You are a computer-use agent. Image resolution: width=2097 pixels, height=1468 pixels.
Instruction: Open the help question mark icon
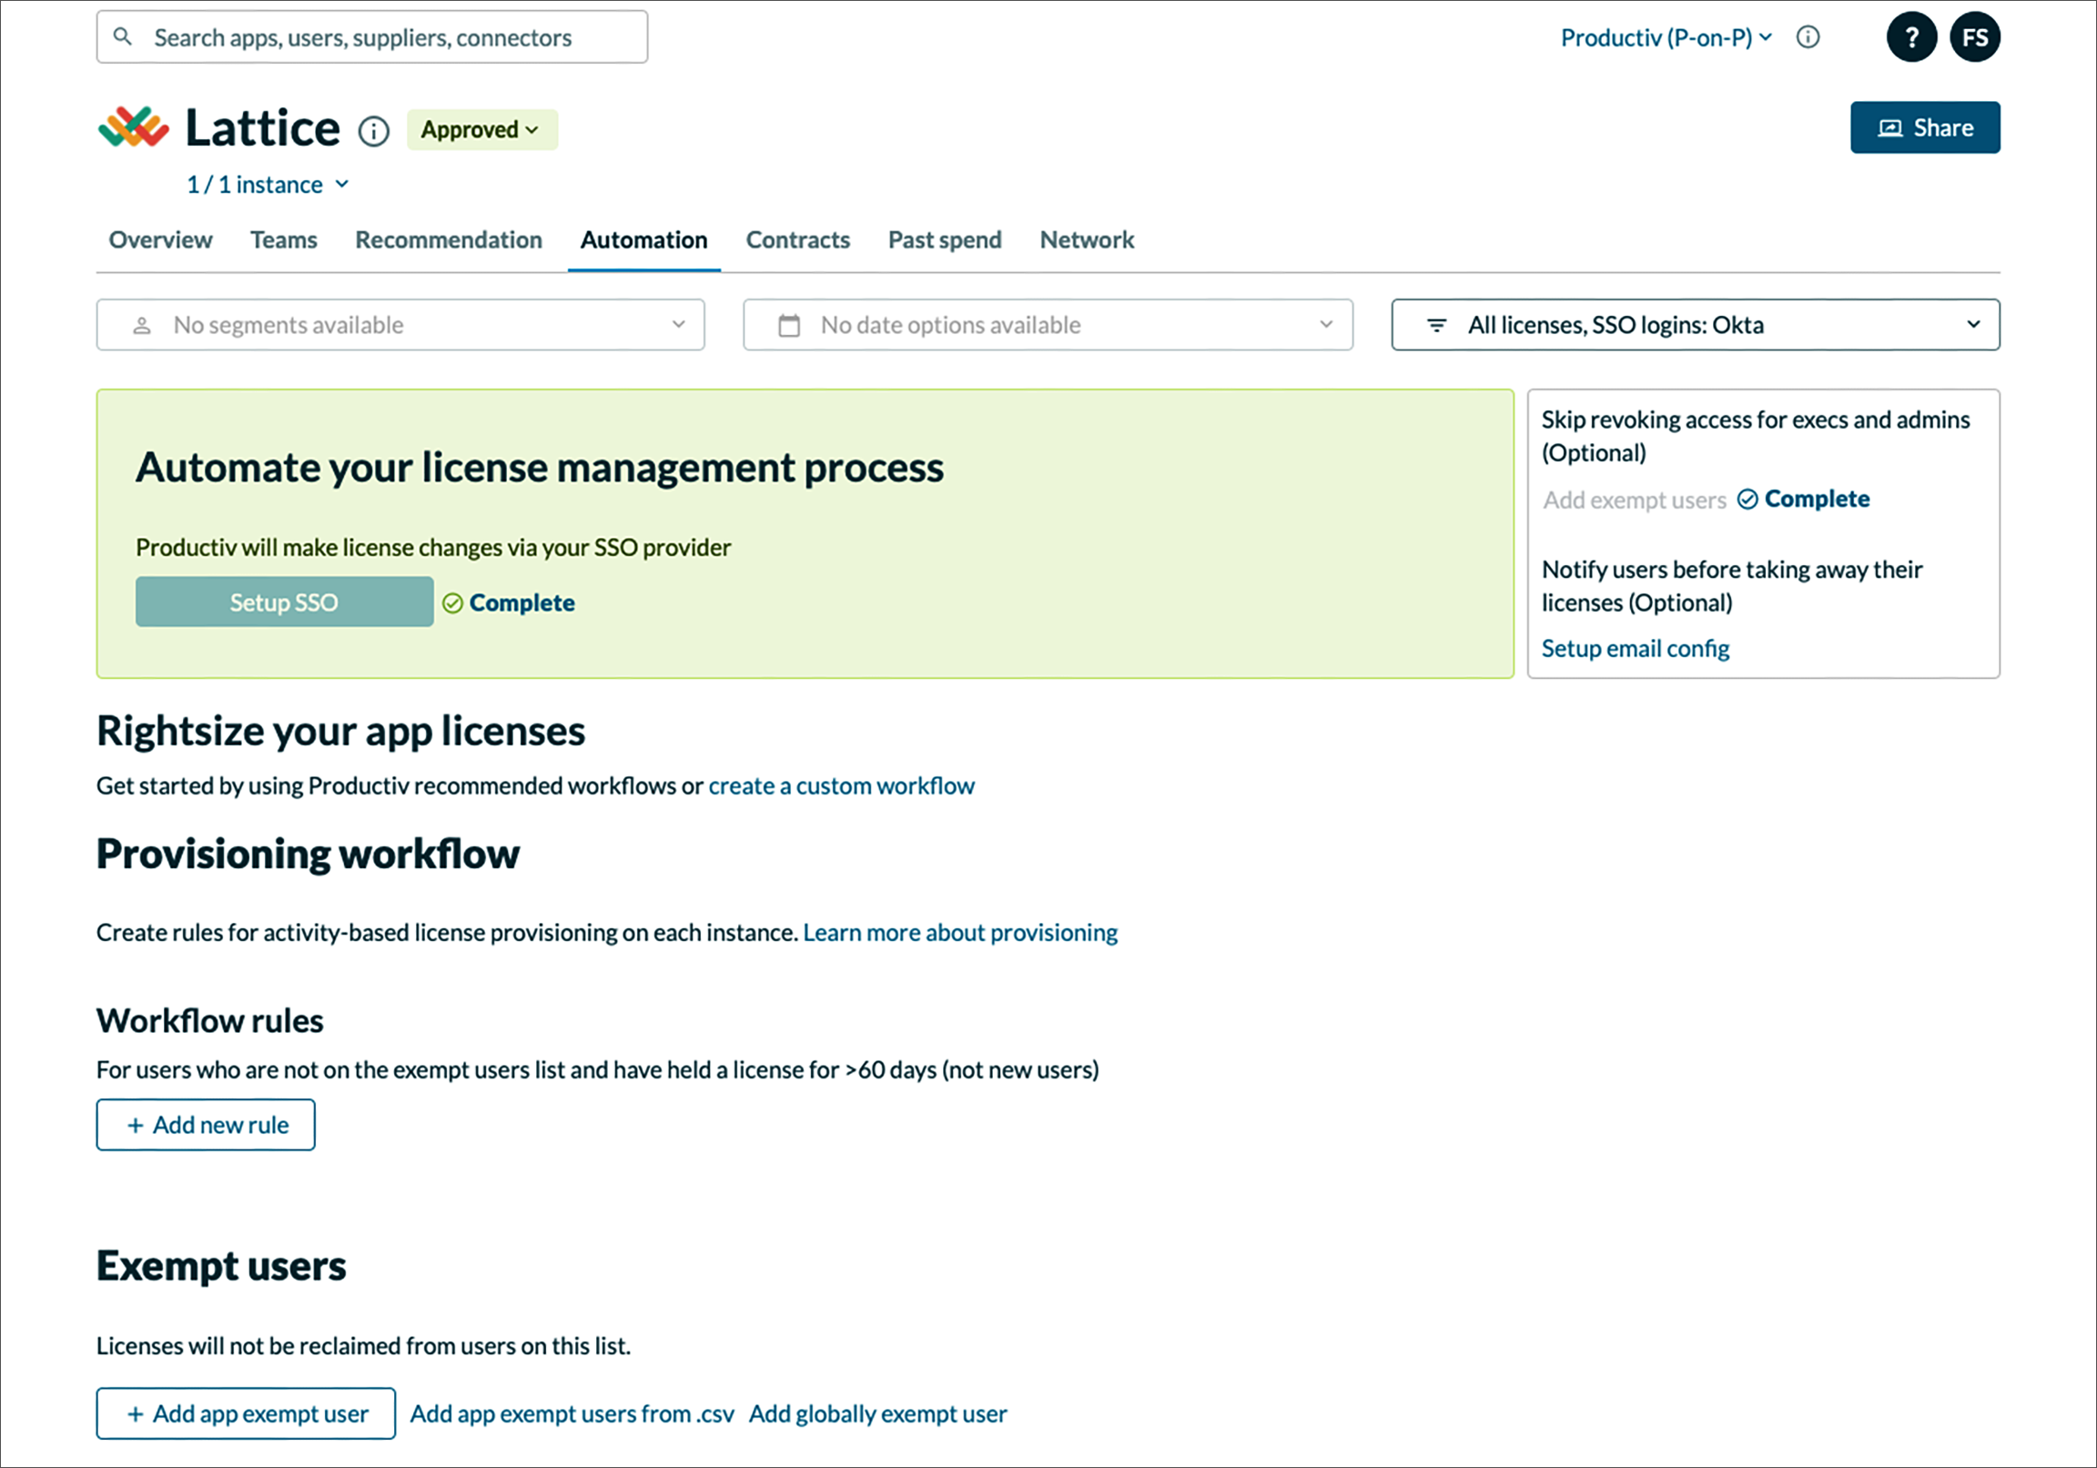1910,37
